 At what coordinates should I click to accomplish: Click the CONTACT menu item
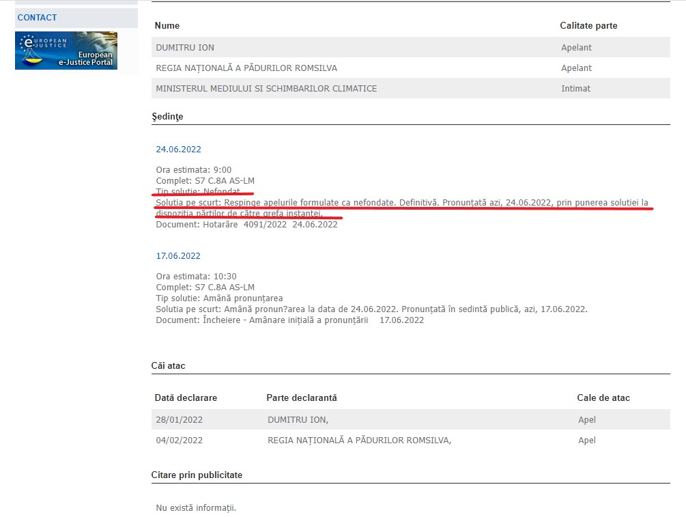(38, 18)
